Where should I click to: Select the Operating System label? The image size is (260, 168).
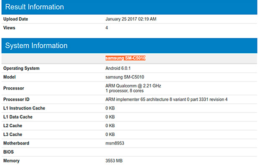[21, 68]
